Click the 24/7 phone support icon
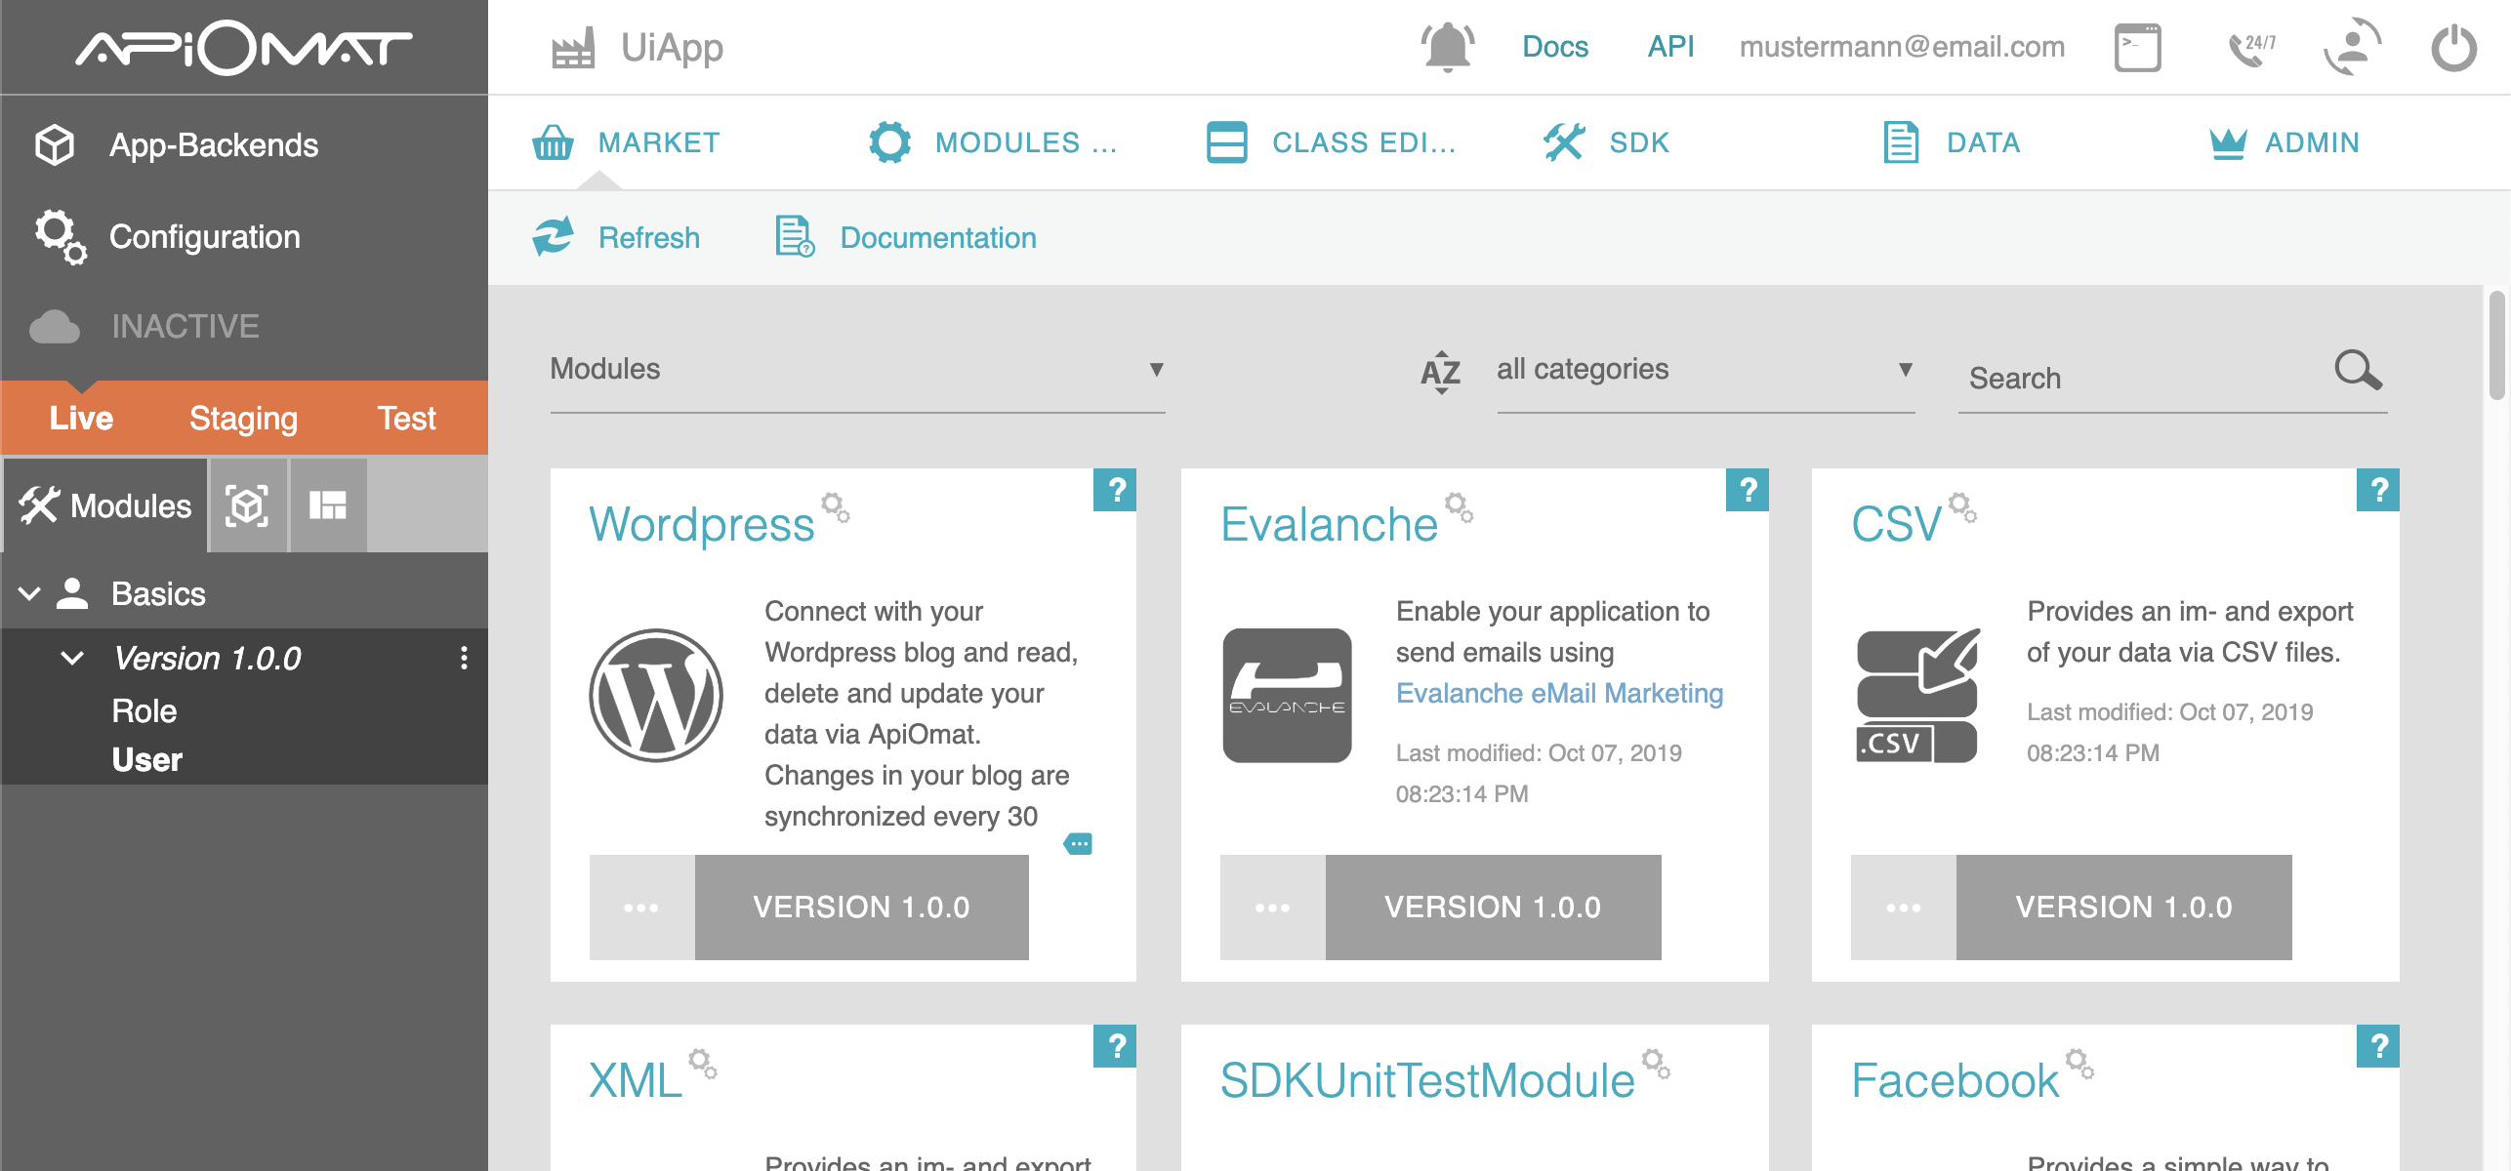 click(x=2252, y=48)
